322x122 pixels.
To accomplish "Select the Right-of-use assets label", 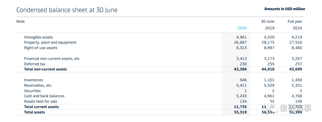I will click(x=41, y=48).
